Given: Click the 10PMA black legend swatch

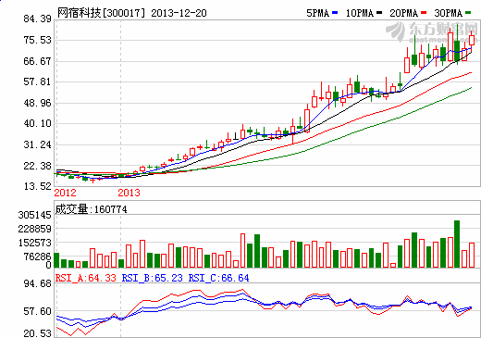Looking at the screenshot, I should click(379, 13).
